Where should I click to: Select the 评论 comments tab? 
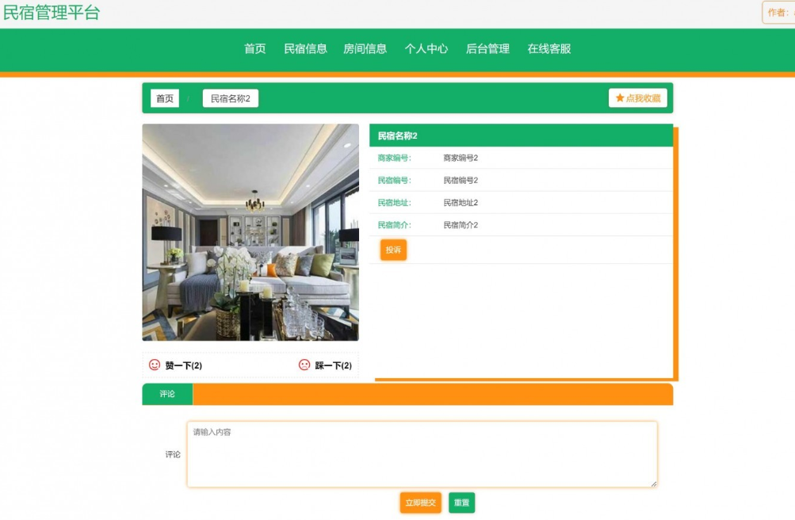click(x=167, y=394)
